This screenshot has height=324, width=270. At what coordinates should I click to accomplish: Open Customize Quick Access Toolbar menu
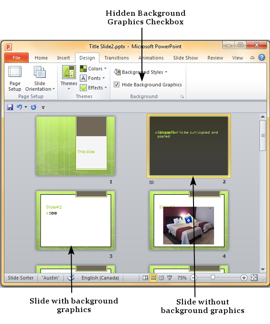43,107
